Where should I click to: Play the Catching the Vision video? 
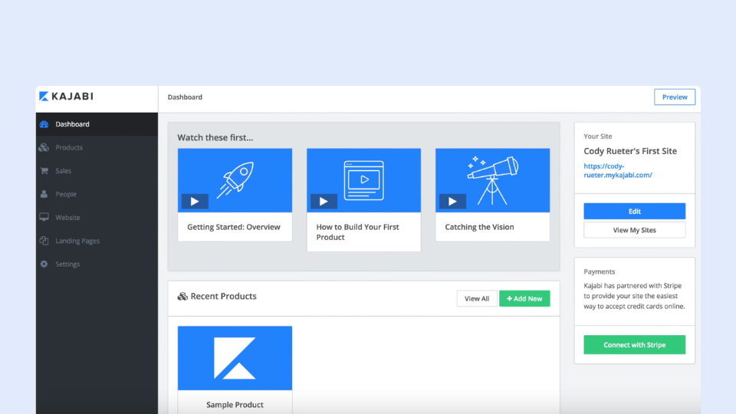tap(452, 202)
